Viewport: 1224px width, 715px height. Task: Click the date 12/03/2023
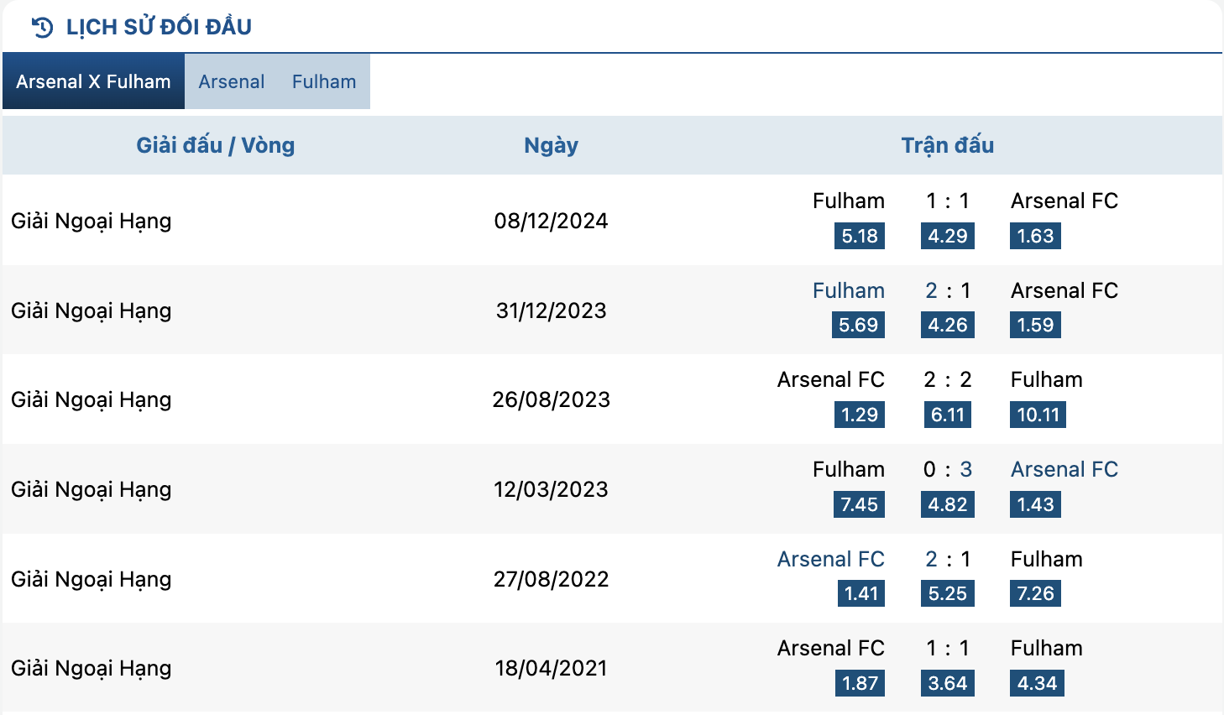[x=551, y=489]
